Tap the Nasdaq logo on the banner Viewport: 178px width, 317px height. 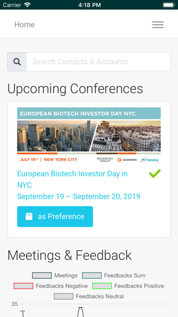tap(149, 160)
